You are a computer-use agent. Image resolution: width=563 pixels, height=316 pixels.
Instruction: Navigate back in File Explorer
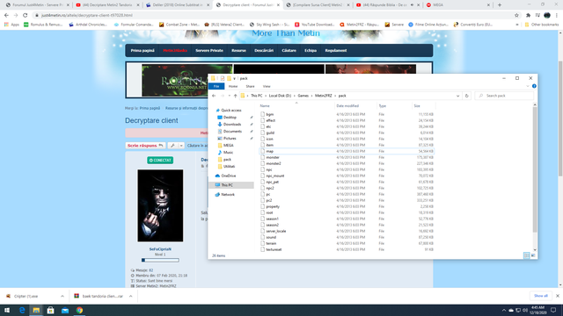pyautogui.click(x=214, y=96)
